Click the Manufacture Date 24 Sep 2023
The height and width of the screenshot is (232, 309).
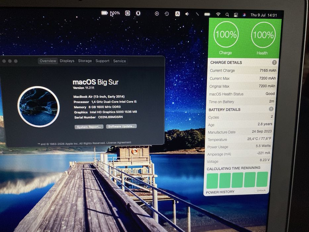pos(262,131)
